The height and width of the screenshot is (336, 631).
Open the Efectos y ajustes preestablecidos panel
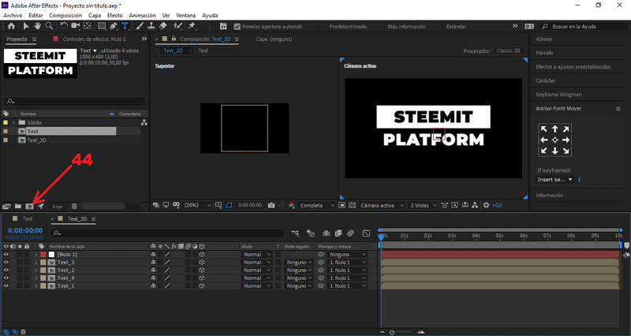(573, 66)
